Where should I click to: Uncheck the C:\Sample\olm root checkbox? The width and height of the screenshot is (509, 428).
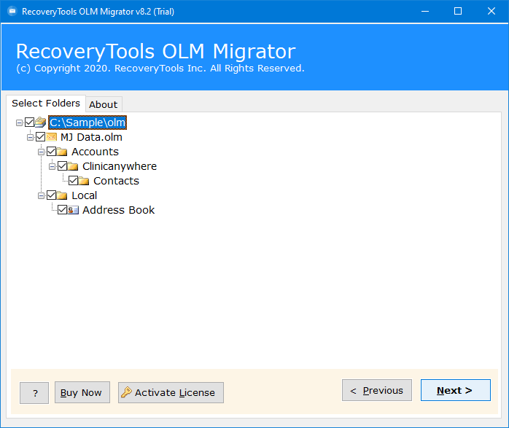pos(30,122)
